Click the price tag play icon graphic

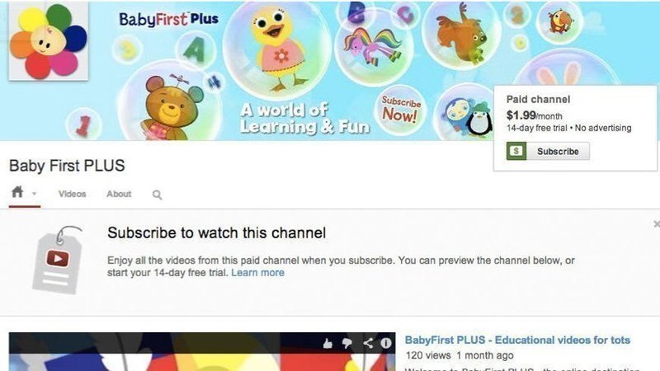tap(58, 260)
